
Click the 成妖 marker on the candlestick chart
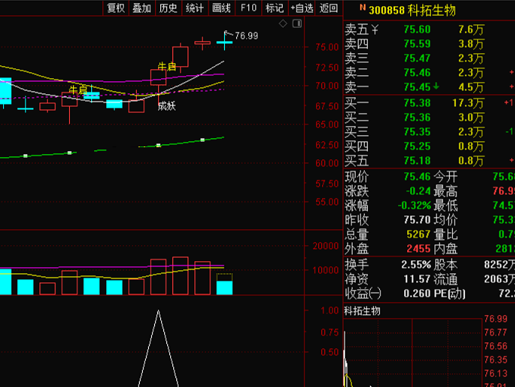tap(166, 106)
